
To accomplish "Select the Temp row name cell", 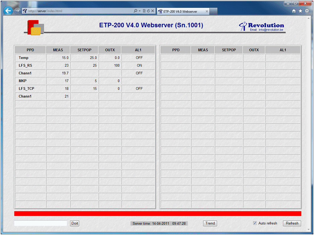I will coord(30,58).
